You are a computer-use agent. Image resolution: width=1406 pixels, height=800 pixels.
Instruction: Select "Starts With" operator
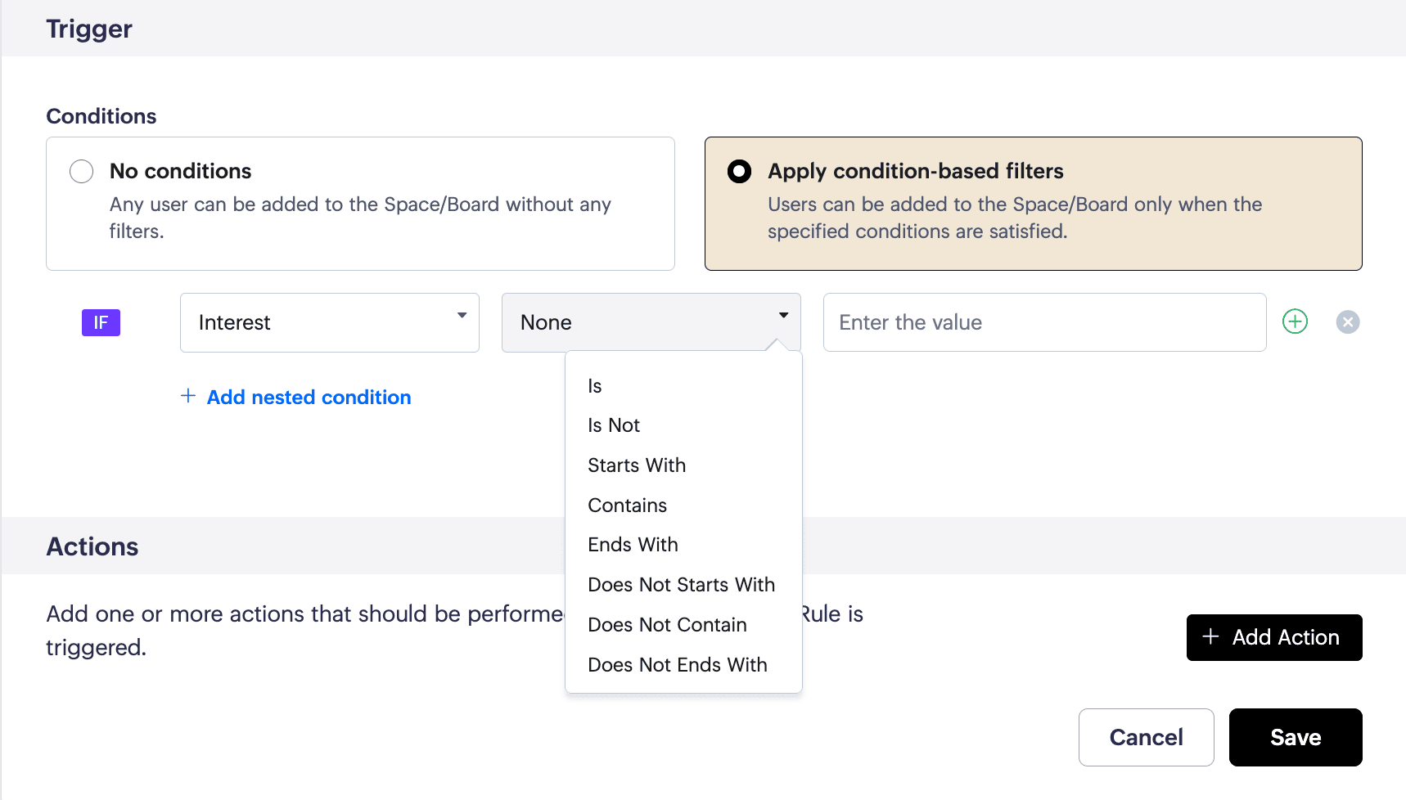637,465
